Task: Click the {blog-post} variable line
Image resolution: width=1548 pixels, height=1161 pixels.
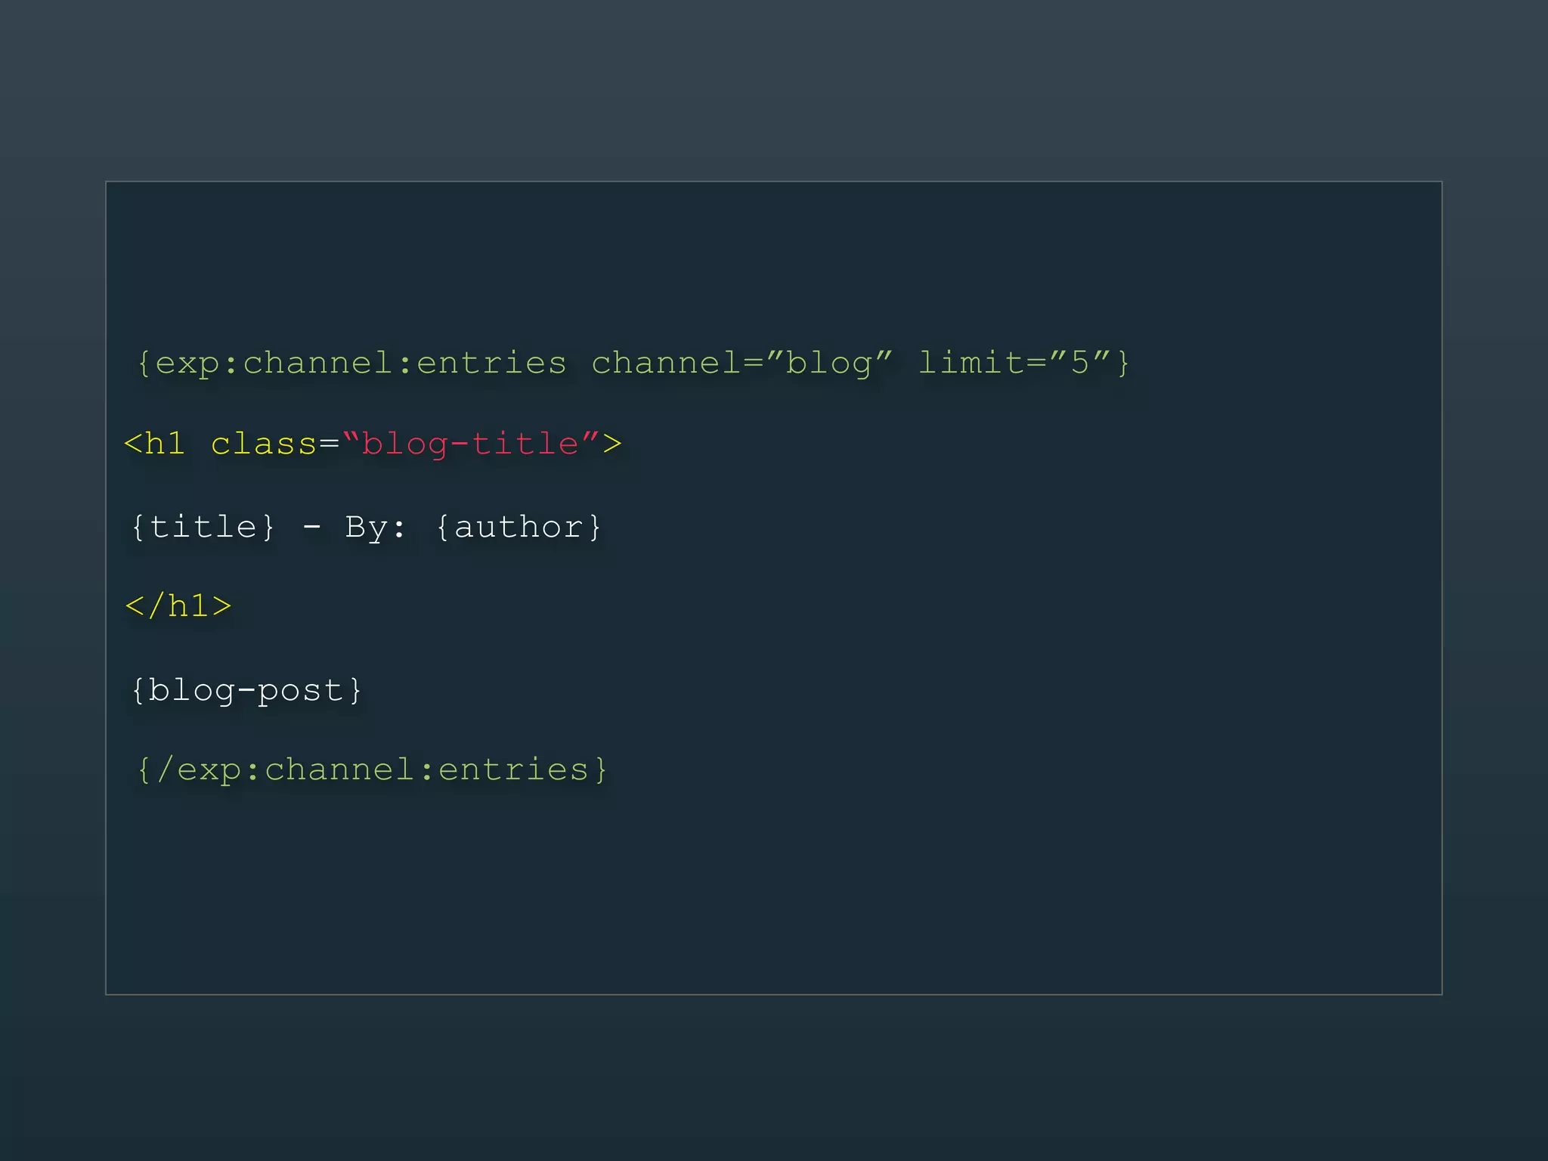Action: pos(246,691)
